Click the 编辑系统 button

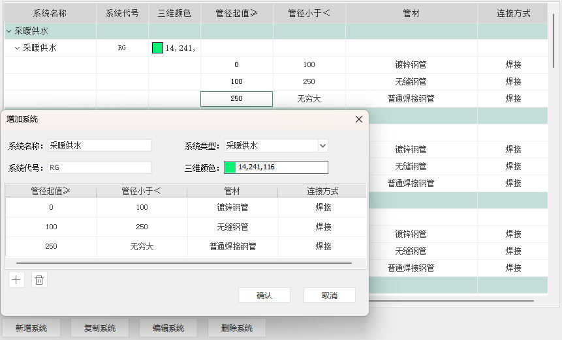[x=168, y=328]
